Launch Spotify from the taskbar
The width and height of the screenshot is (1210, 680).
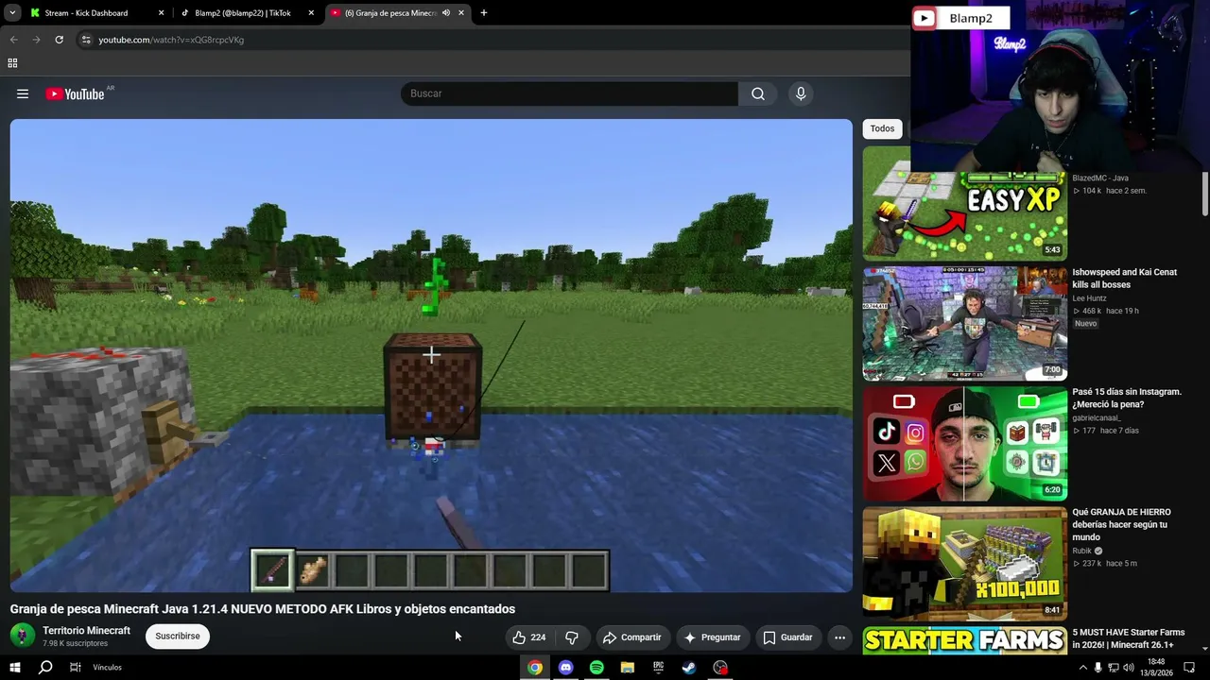pos(596,667)
